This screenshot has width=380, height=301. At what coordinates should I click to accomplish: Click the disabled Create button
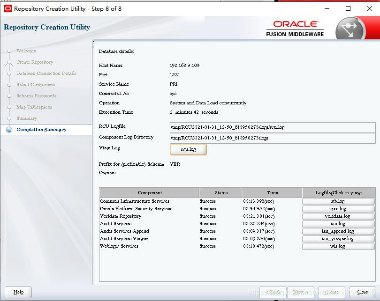point(332,292)
